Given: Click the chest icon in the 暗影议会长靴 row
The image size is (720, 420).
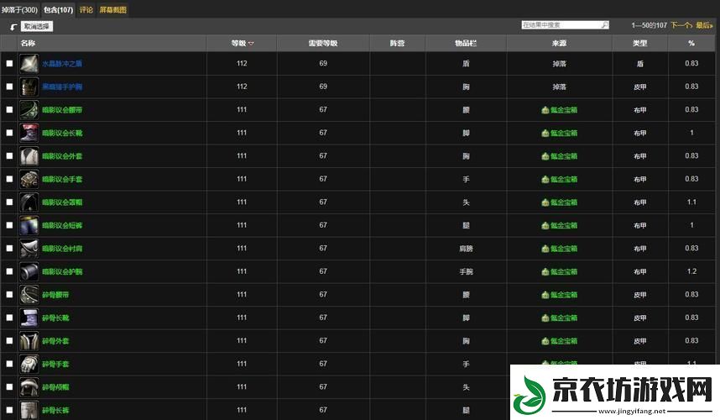Looking at the screenshot, I should pos(545,133).
